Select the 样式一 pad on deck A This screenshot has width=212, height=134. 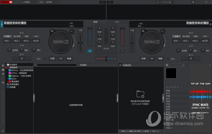click(x=7, y=41)
